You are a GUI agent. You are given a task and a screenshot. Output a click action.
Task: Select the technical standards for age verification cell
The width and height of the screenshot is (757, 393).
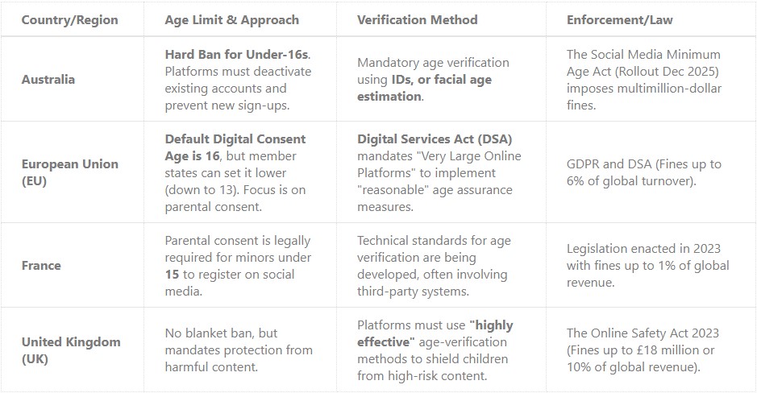pyautogui.click(x=435, y=265)
